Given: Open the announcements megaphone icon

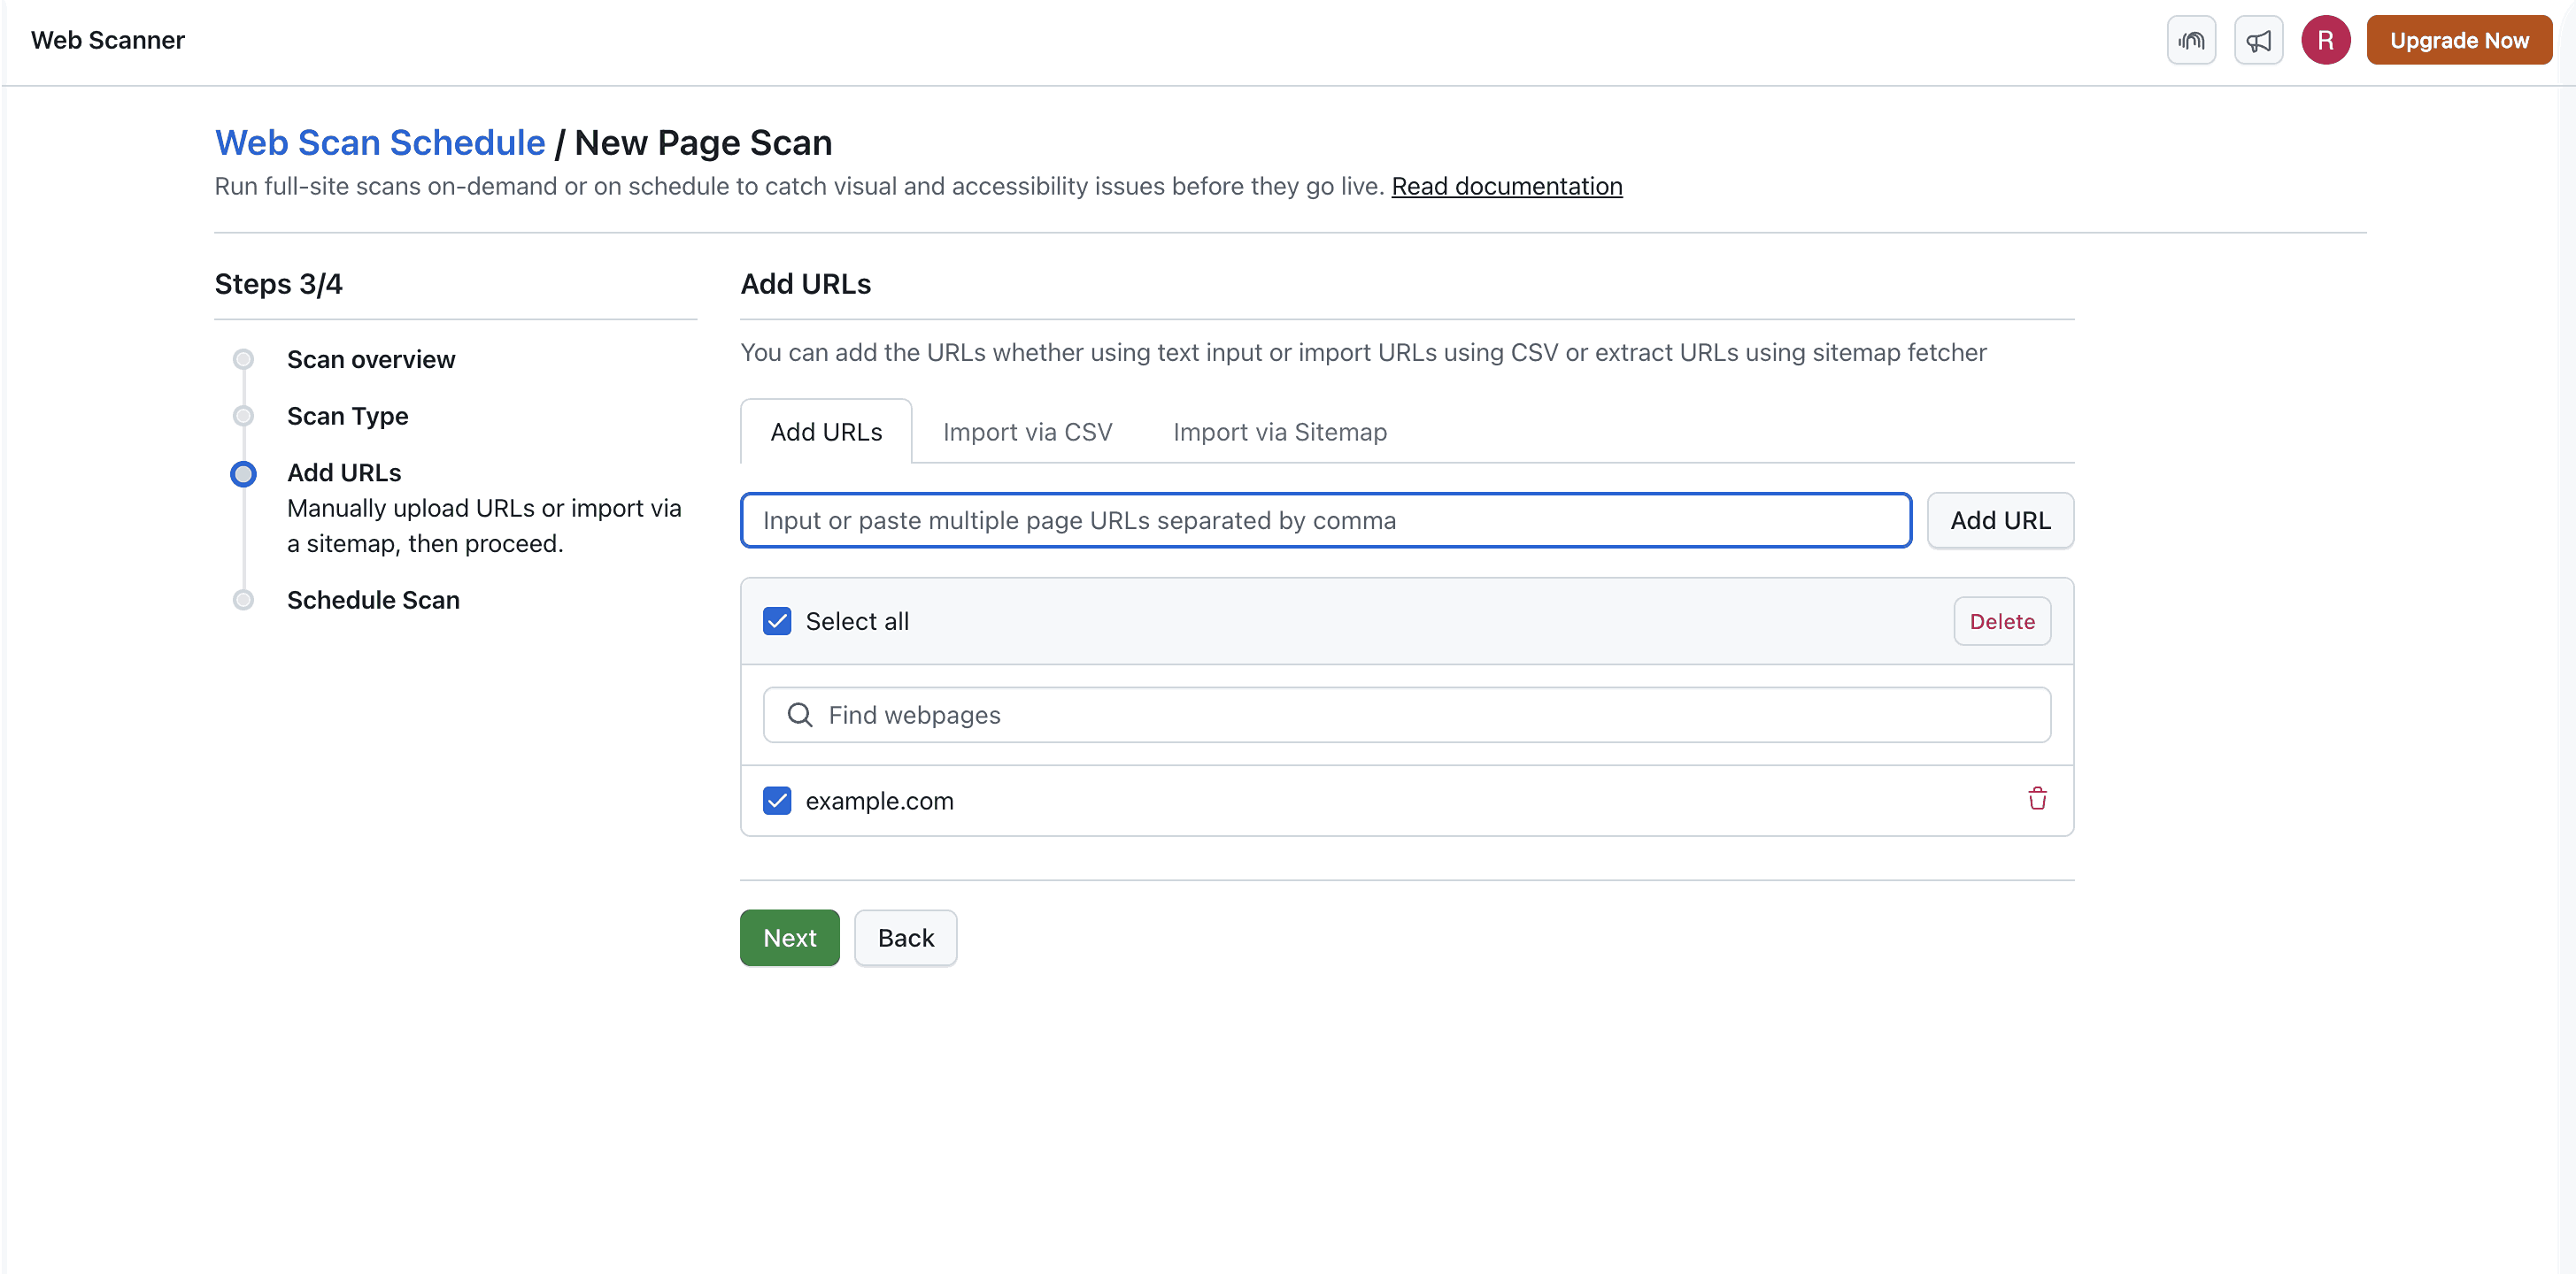Looking at the screenshot, I should click(2258, 40).
